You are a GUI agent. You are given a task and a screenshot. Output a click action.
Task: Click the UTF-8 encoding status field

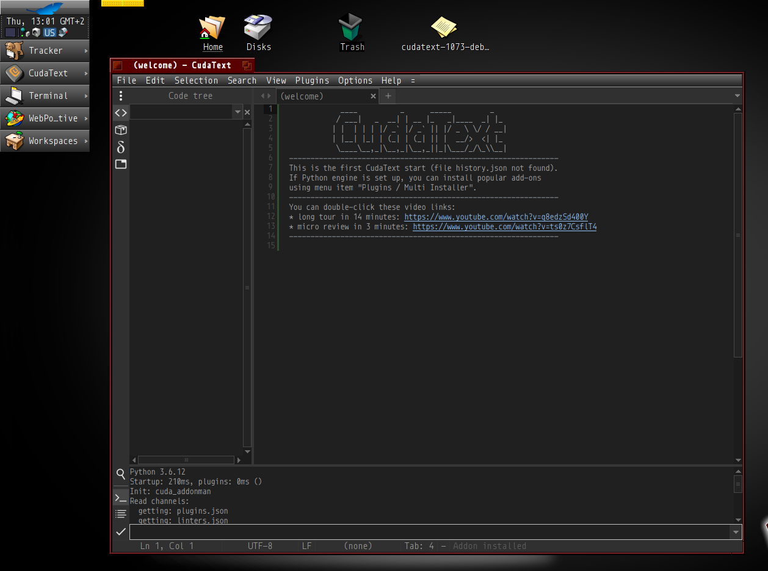pyautogui.click(x=260, y=546)
